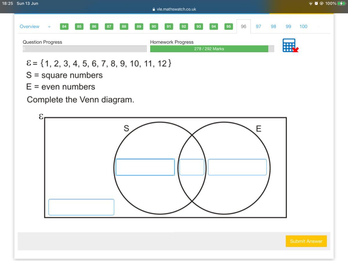Go to question 100
The image size is (348, 261).
coord(303,26)
